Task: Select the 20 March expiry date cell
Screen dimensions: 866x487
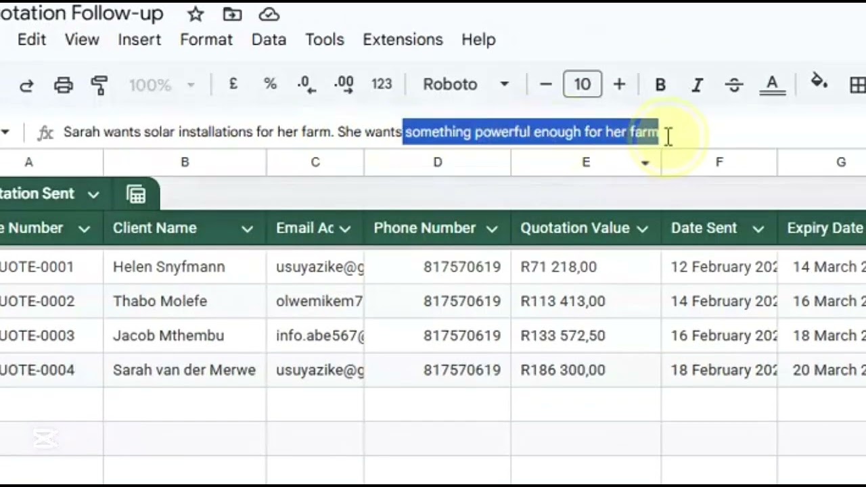Action: 822,370
